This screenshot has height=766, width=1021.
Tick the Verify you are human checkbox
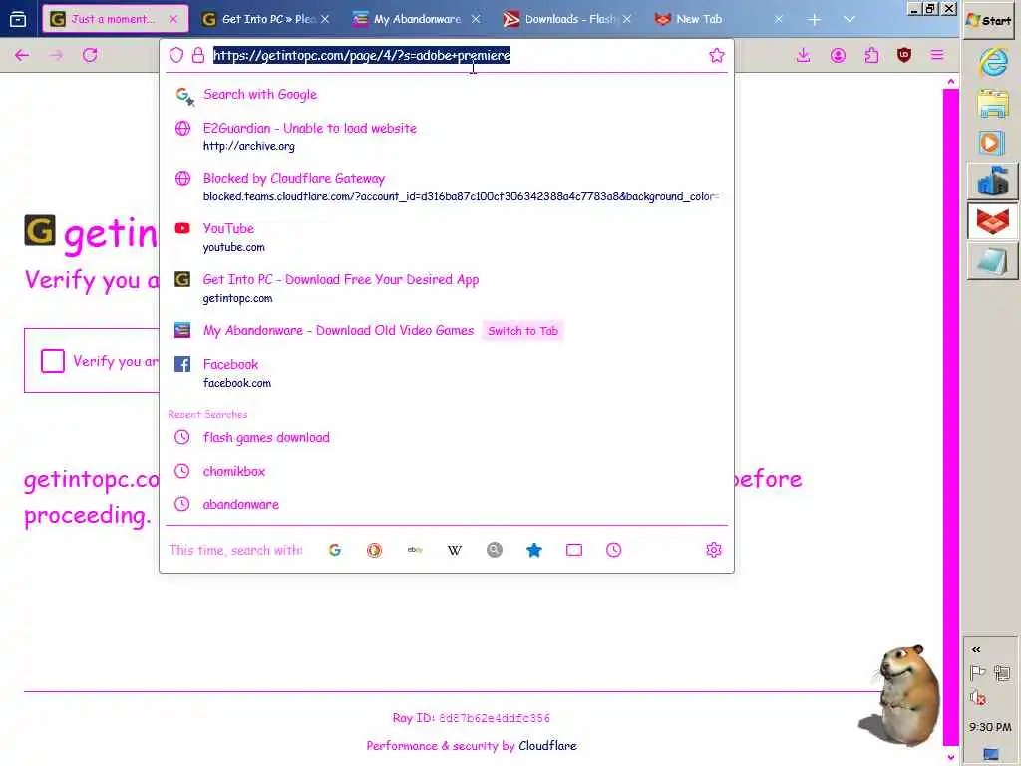tap(53, 361)
